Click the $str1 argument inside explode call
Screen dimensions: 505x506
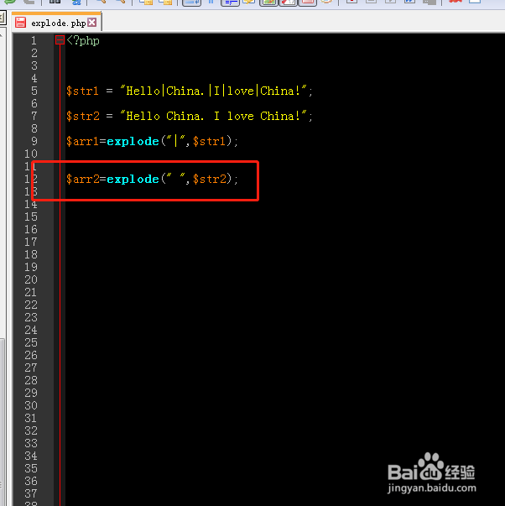click(209, 141)
